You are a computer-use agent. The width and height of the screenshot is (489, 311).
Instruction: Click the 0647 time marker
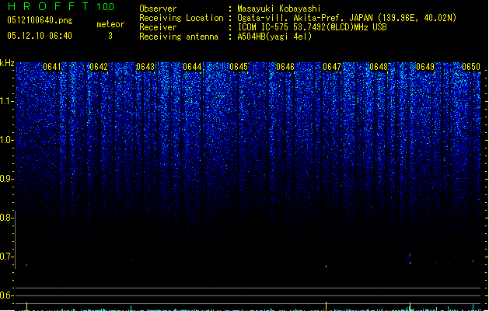[x=332, y=67]
